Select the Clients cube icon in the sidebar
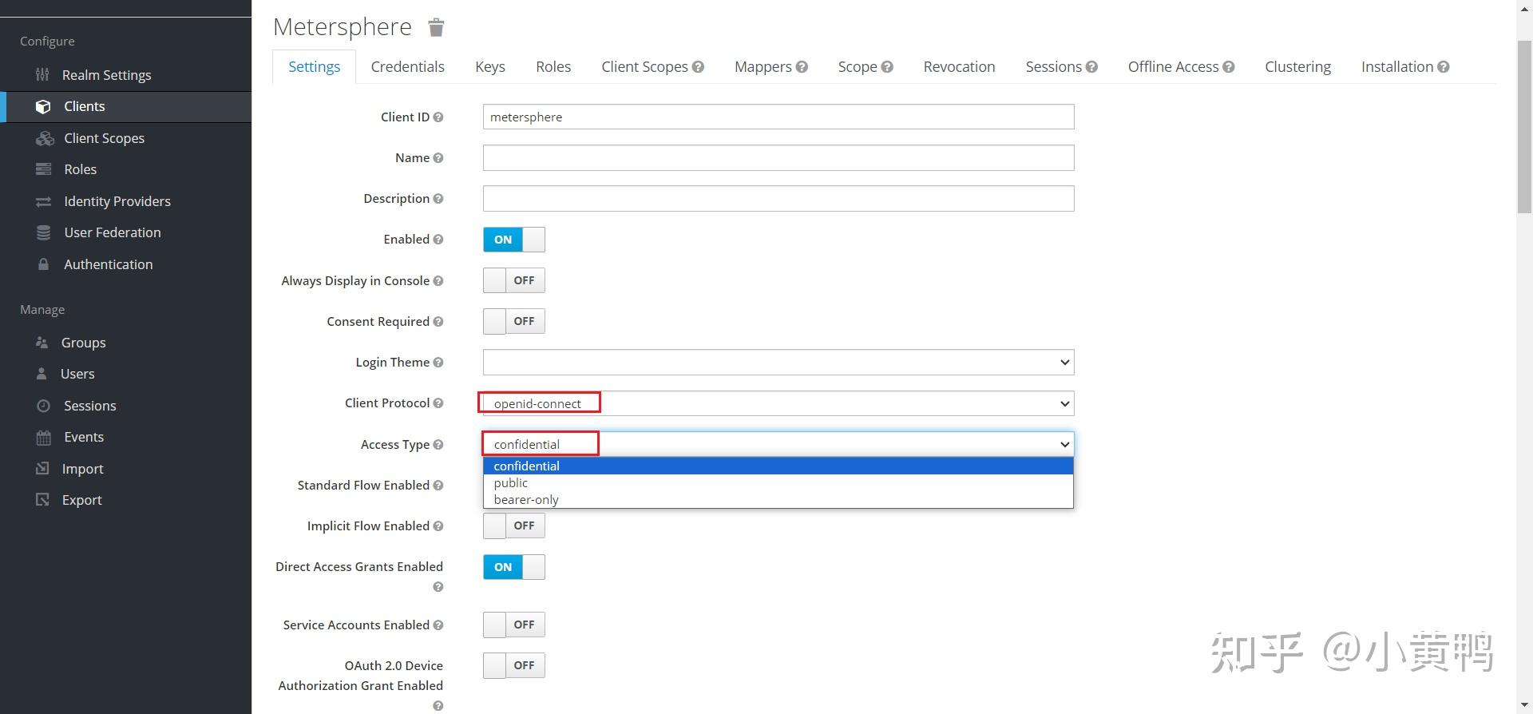 tap(43, 106)
